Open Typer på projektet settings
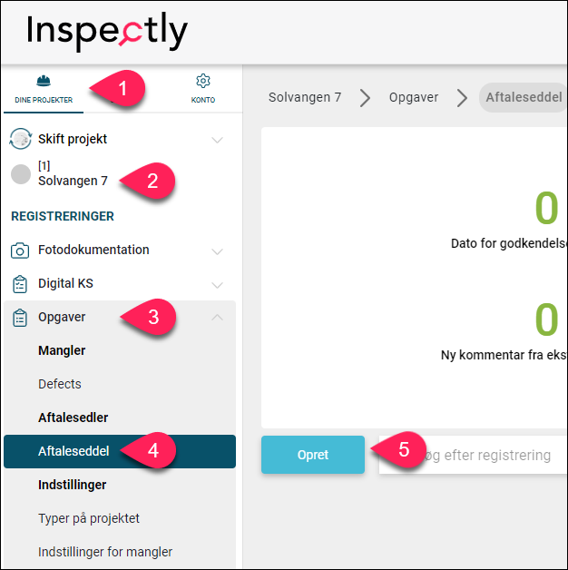 coord(89,518)
